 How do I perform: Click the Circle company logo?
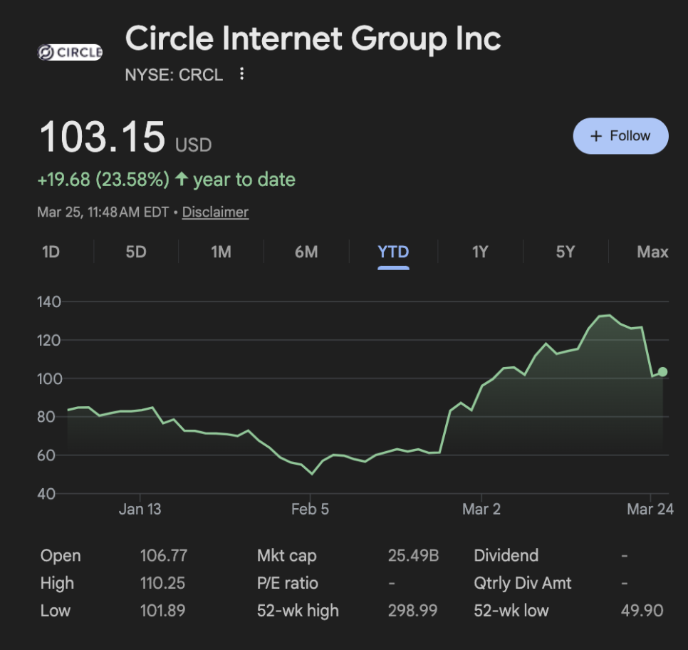[x=70, y=53]
